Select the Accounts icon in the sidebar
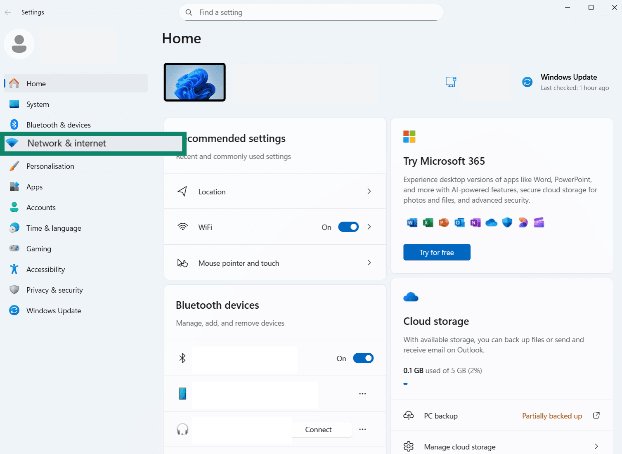This screenshot has width=622, height=454. (14, 207)
